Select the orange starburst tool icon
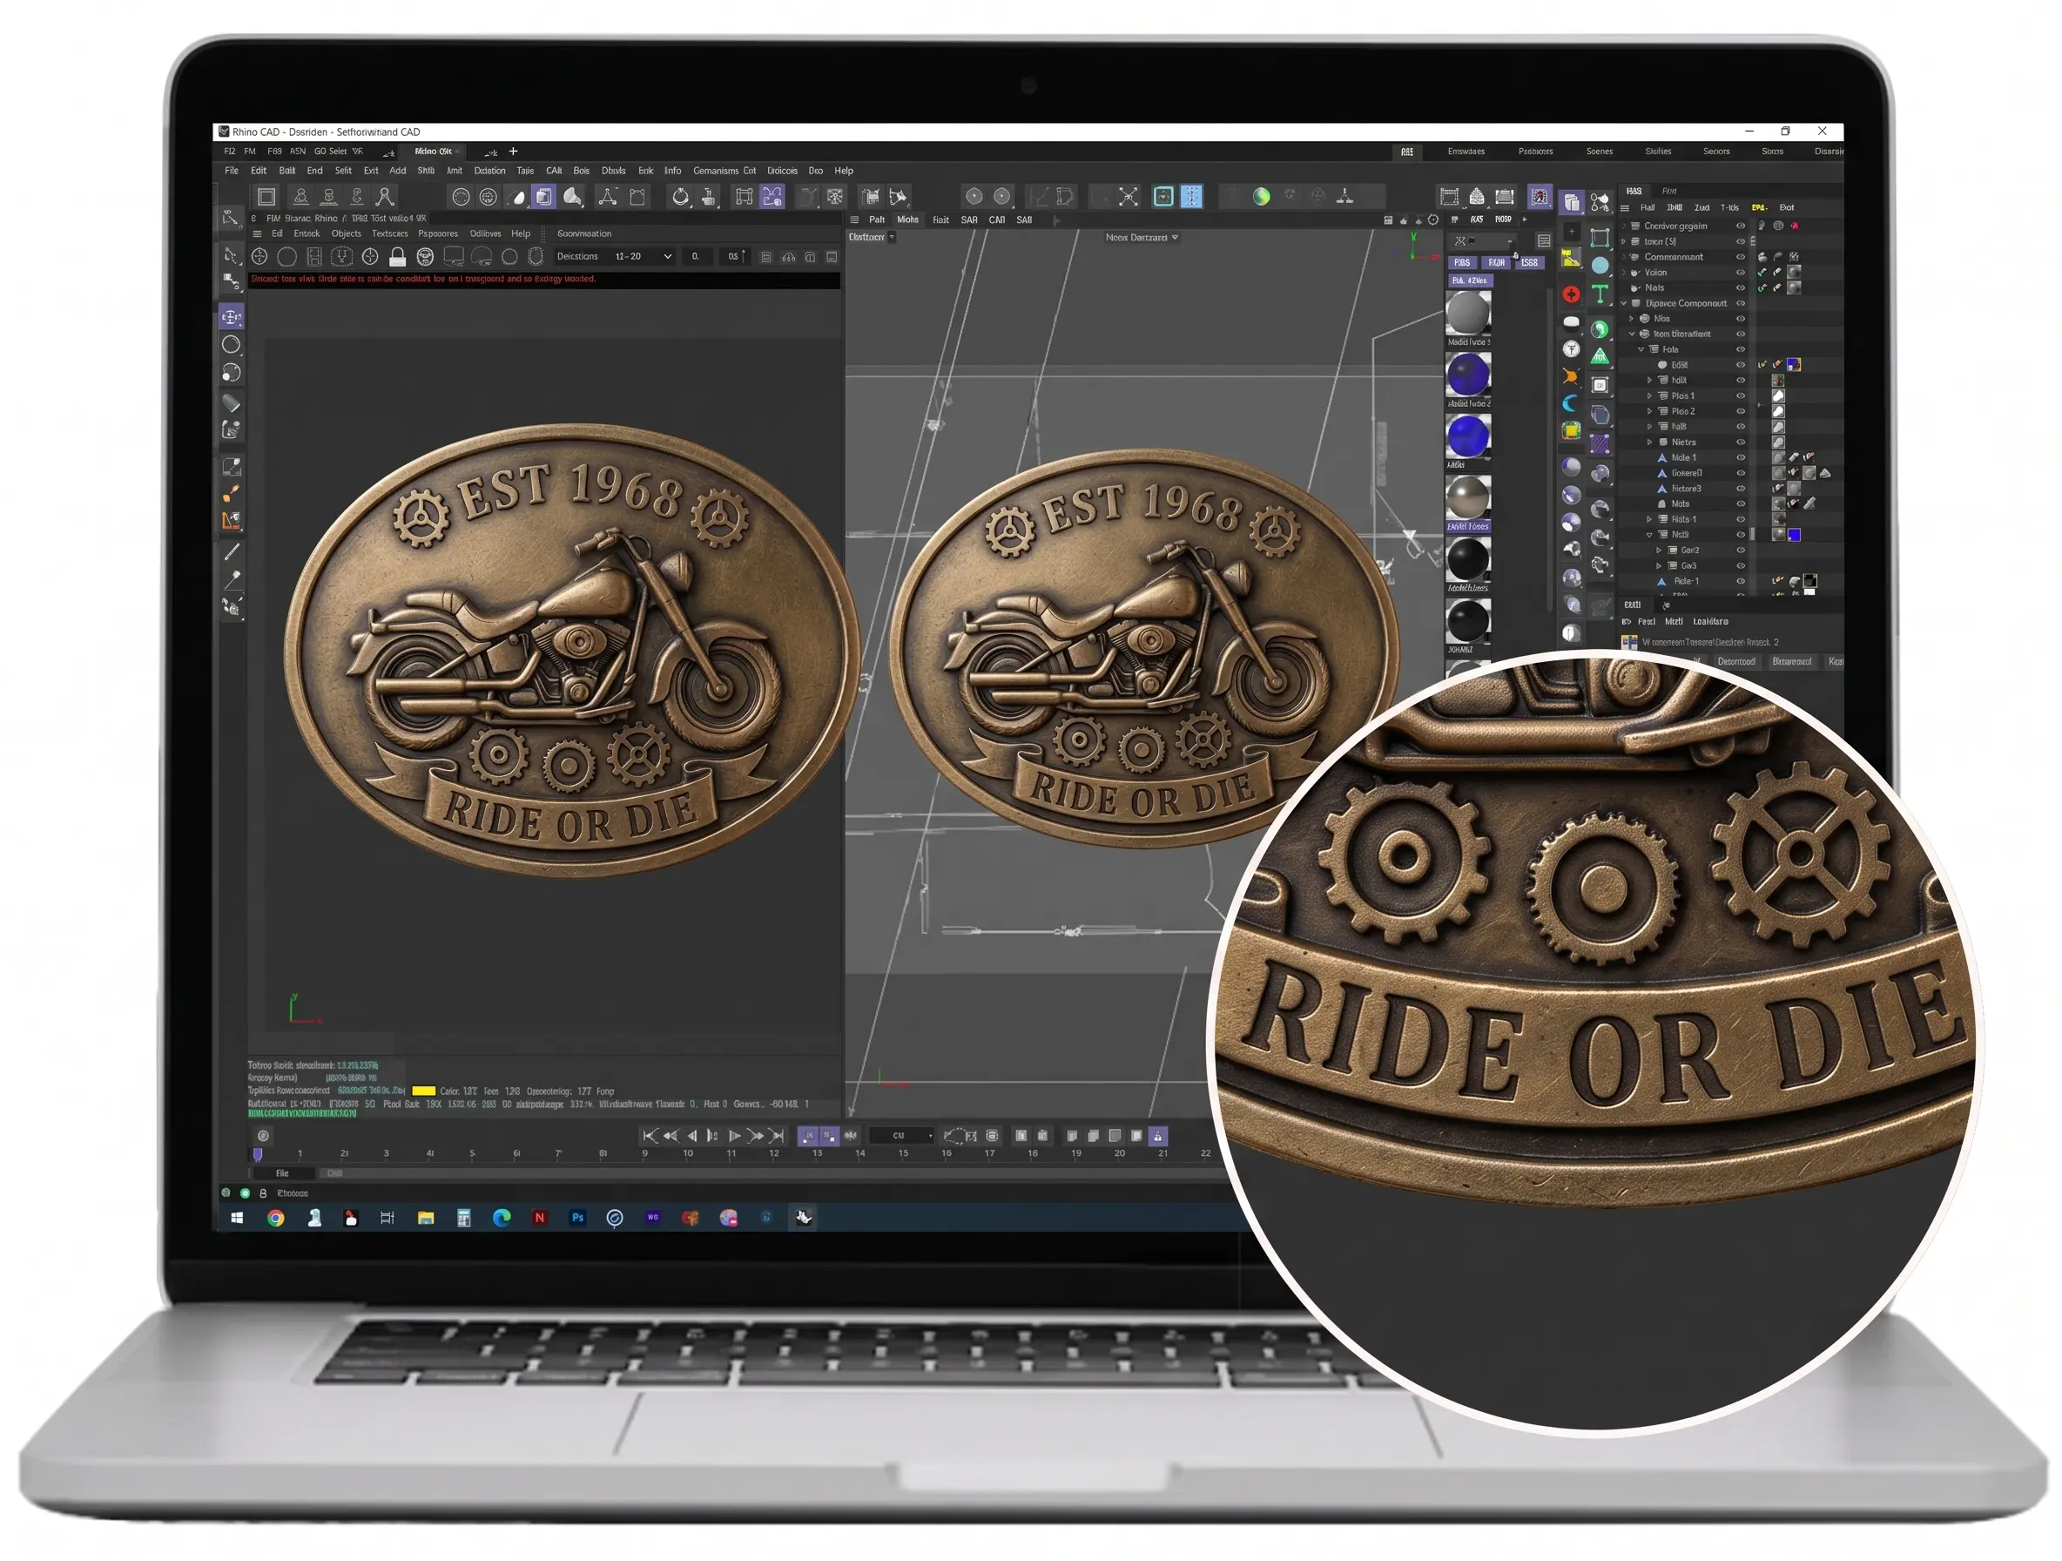The image size is (2062, 1561). click(x=1571, y=375)
